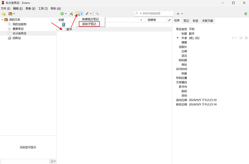The image size is (249, 164).
Task: Click the author name field (姓), (名)
Action: (194, 38)
